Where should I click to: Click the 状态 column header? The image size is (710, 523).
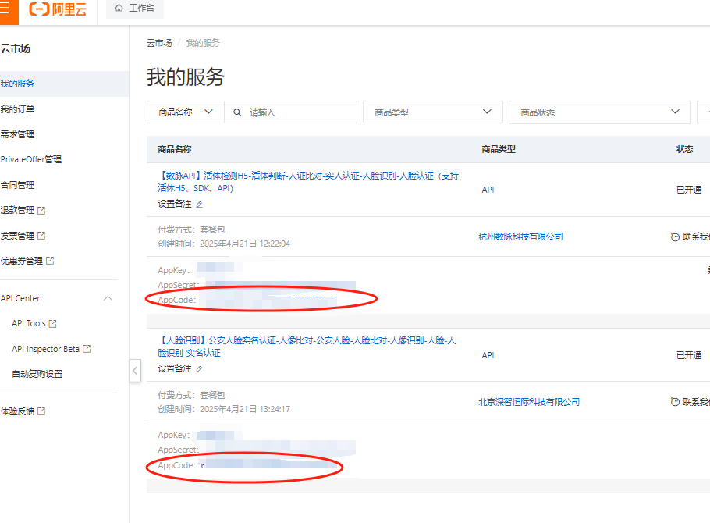(x=685, y=150)
